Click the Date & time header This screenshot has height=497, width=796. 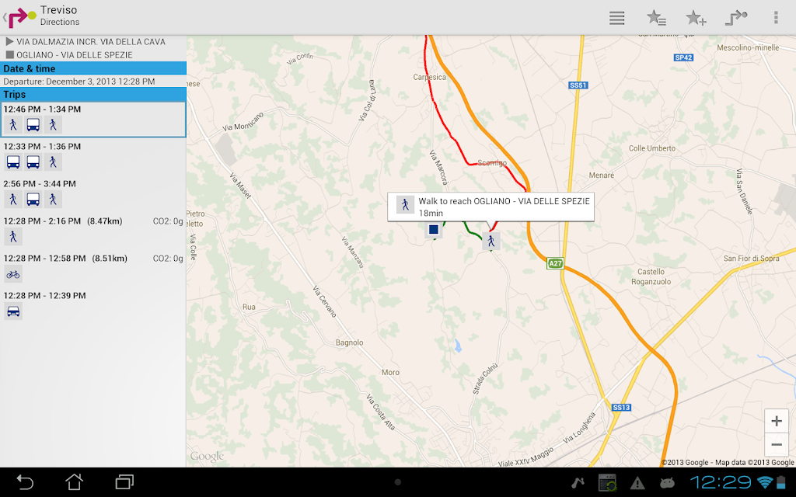[x=93, y=68]
